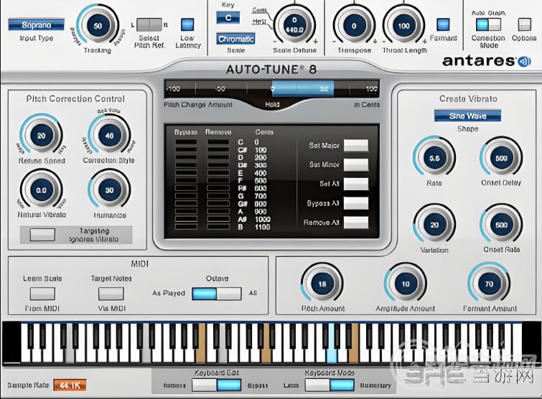Click the Target Notes Via MIDI button
542x399 pixels.
coord(111,294)
